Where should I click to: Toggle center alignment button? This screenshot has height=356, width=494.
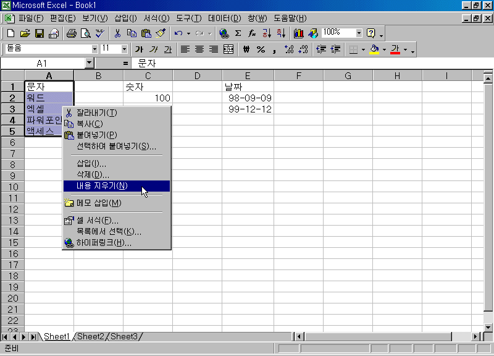(199, 49)
